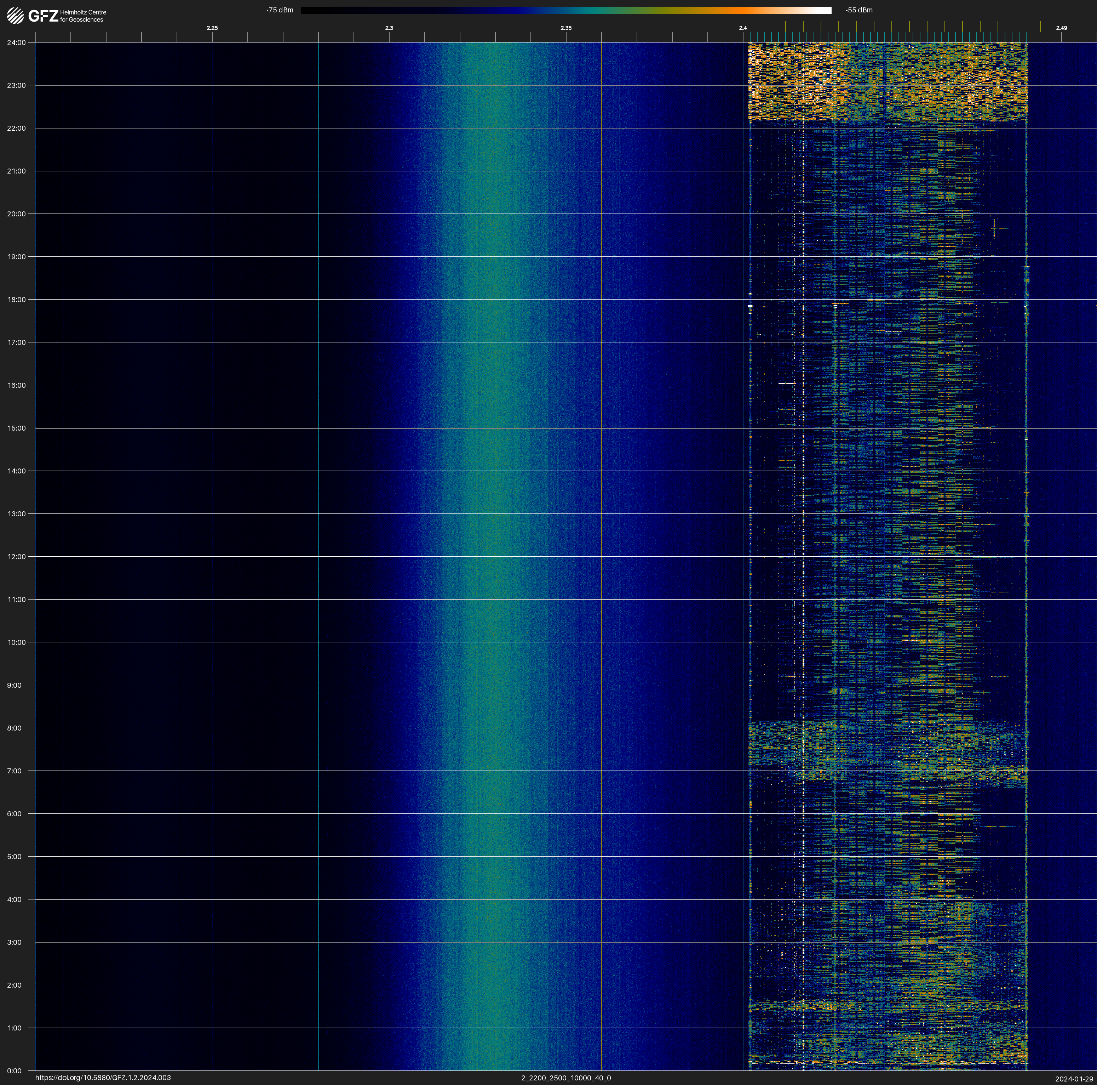
Task: Click the 12:00 time axis label
Action: (x=17, y=557)
